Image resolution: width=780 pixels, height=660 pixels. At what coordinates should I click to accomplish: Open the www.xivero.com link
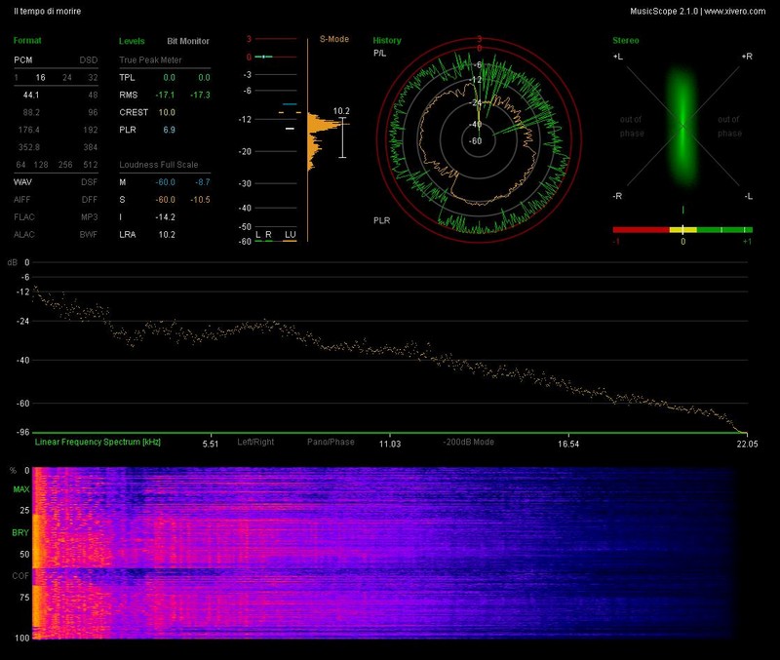735,11
